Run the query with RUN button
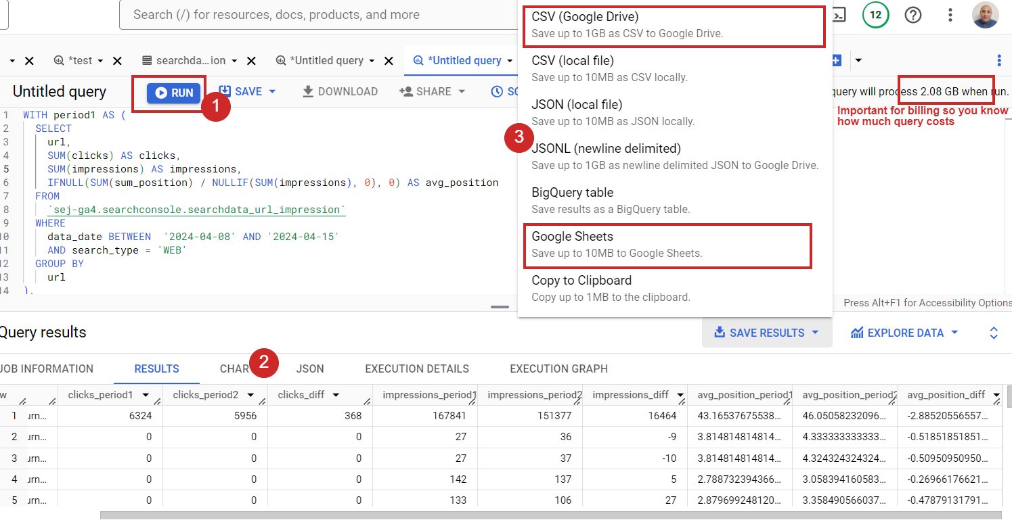Screen dimensions: 1012x520 [x=169, y=91]
